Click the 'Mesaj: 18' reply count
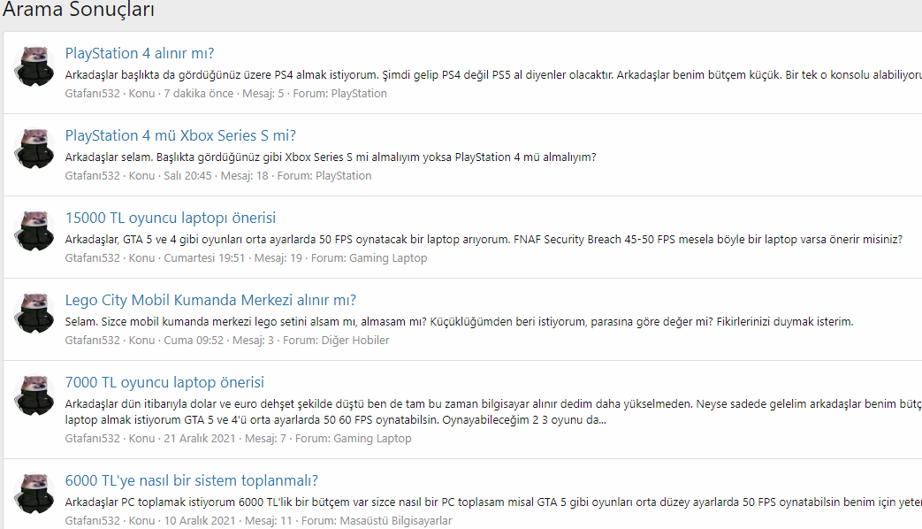The width and height of the screenshot is (922, 529). (x=244, y=176)
